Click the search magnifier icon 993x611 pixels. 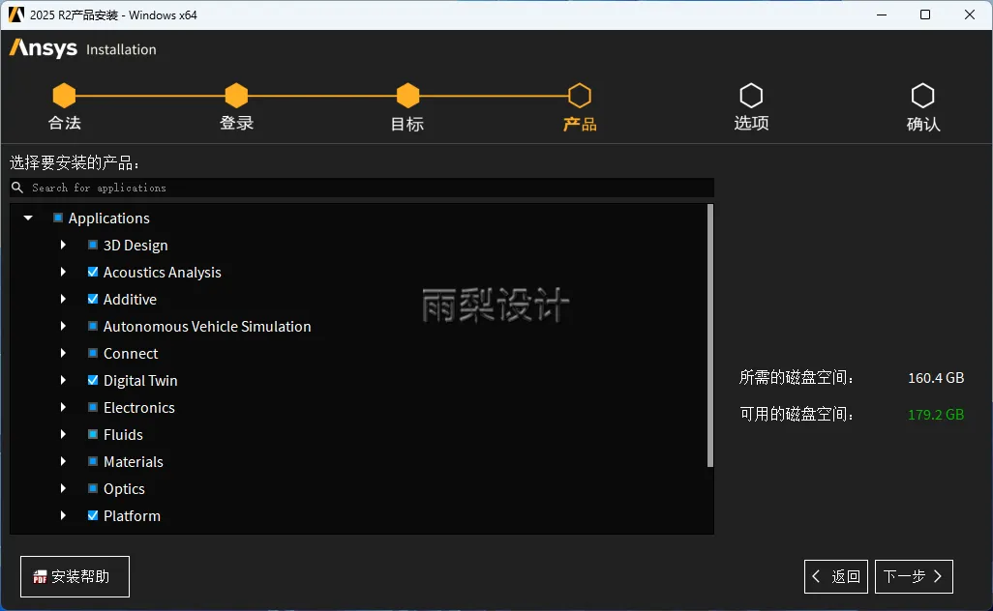(x=17, y=188)
